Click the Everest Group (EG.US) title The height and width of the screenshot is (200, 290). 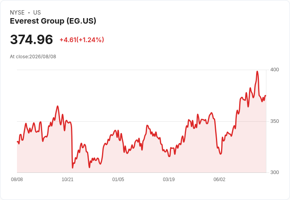coord(53,21)
